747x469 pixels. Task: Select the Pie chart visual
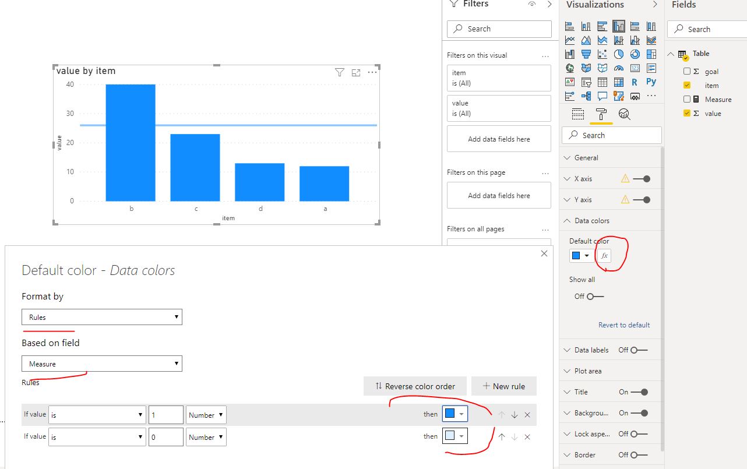point(619,54)
